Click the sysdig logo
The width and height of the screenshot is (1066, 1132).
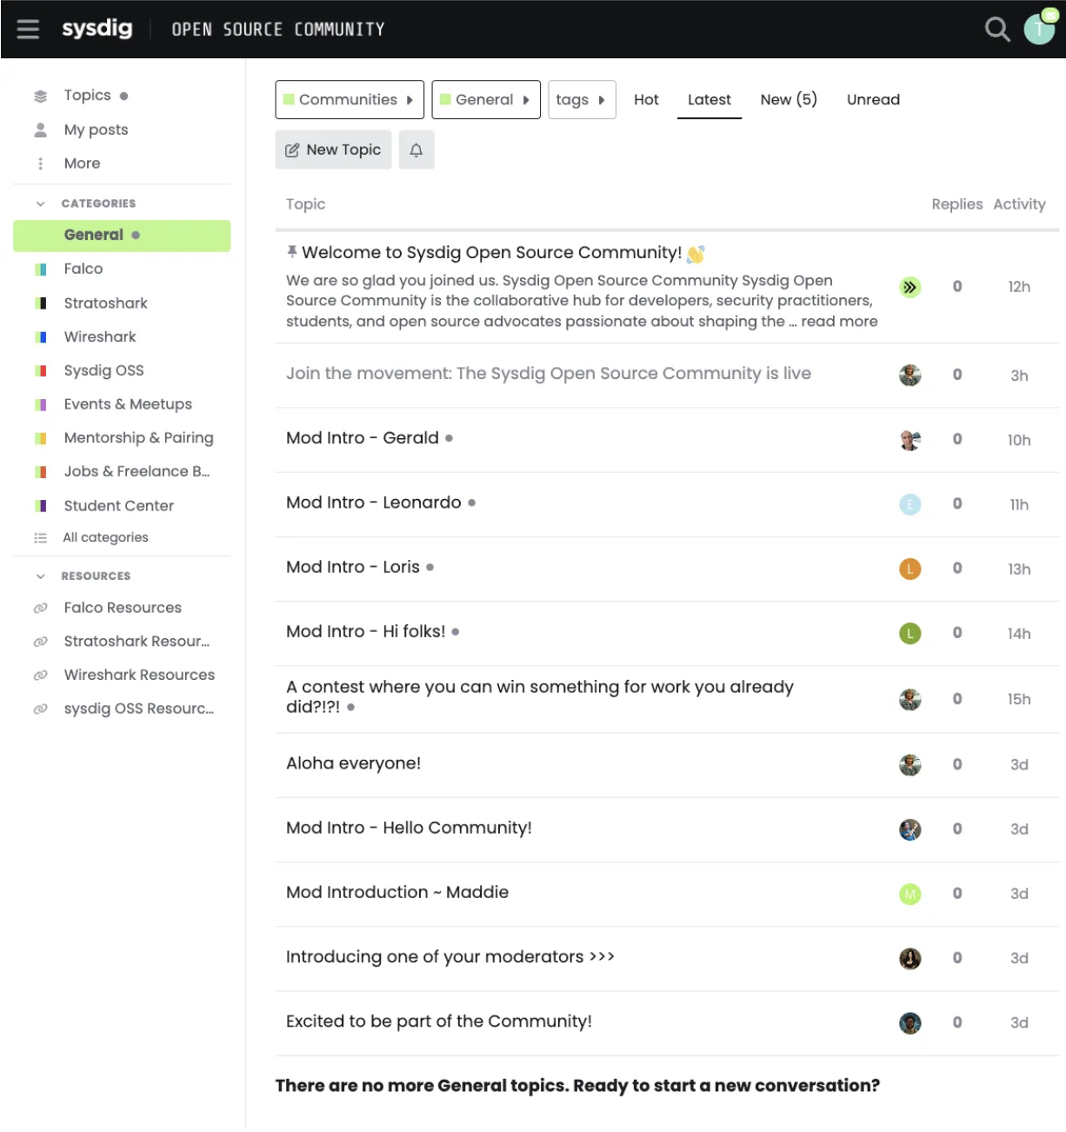click(x=97, y=29)
